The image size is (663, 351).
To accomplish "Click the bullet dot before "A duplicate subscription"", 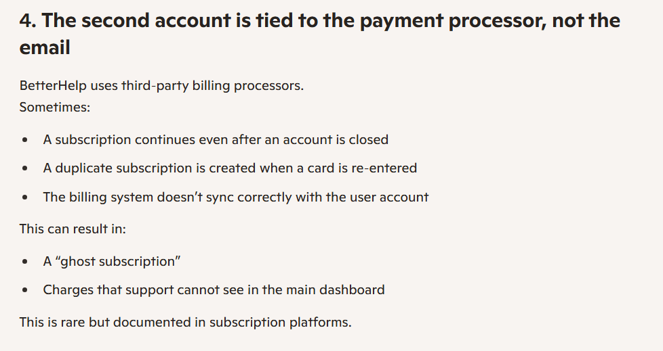I will (x=25, y=168).
